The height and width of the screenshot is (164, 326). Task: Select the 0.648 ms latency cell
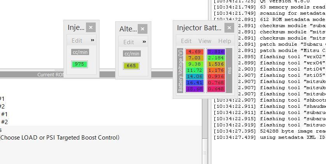pos(216,89)
